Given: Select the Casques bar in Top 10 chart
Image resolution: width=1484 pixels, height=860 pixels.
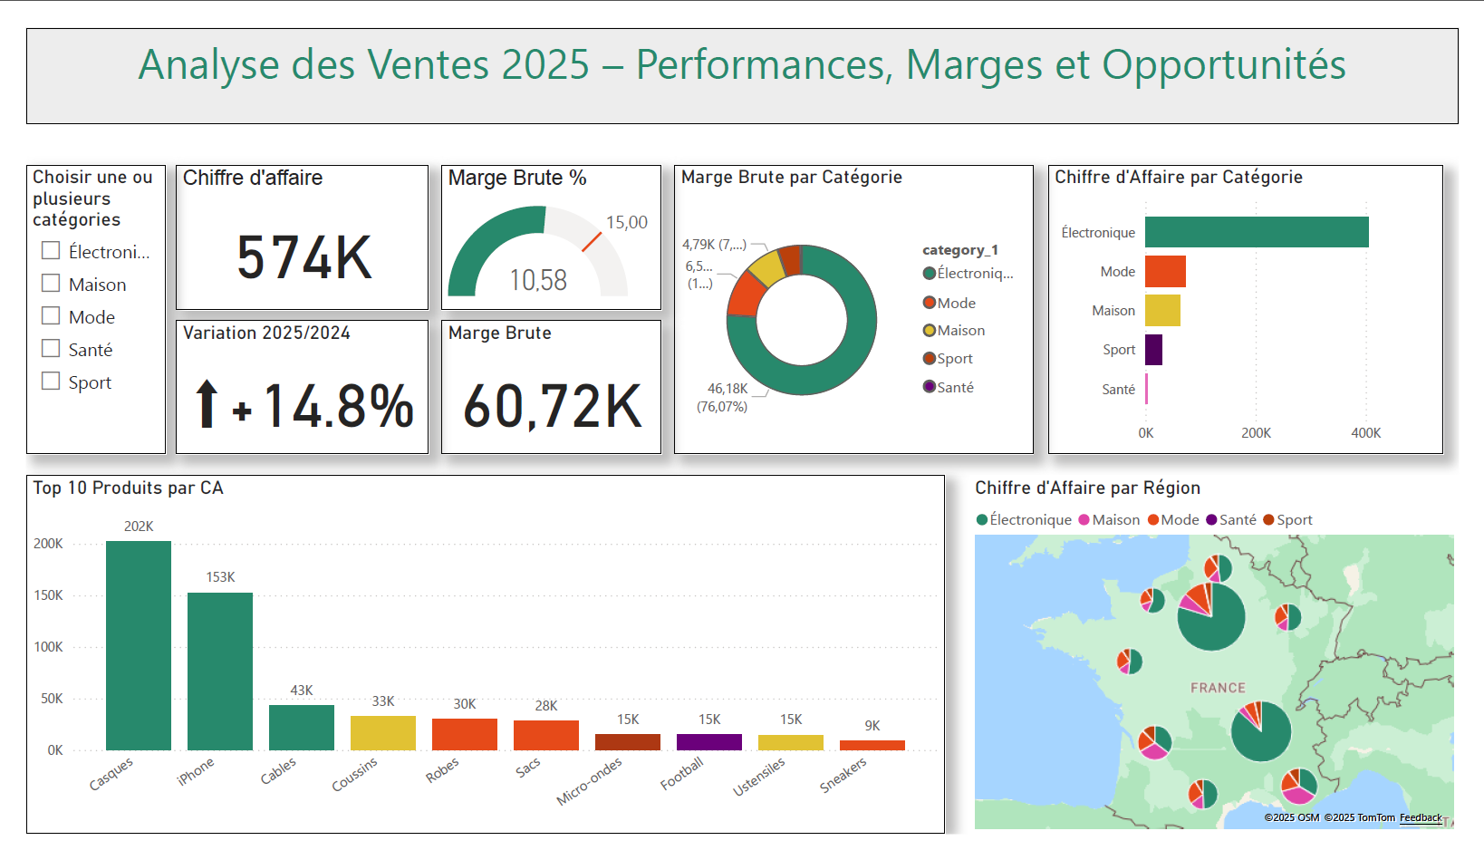Looking at the screenshot, I should 138,643.
